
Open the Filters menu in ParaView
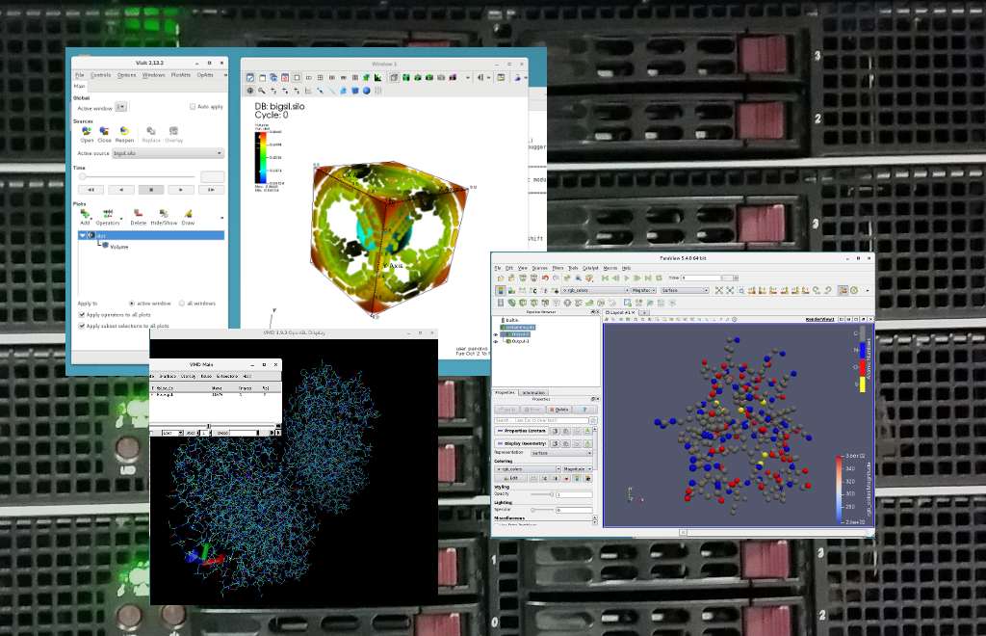click(x=558, y=268)
